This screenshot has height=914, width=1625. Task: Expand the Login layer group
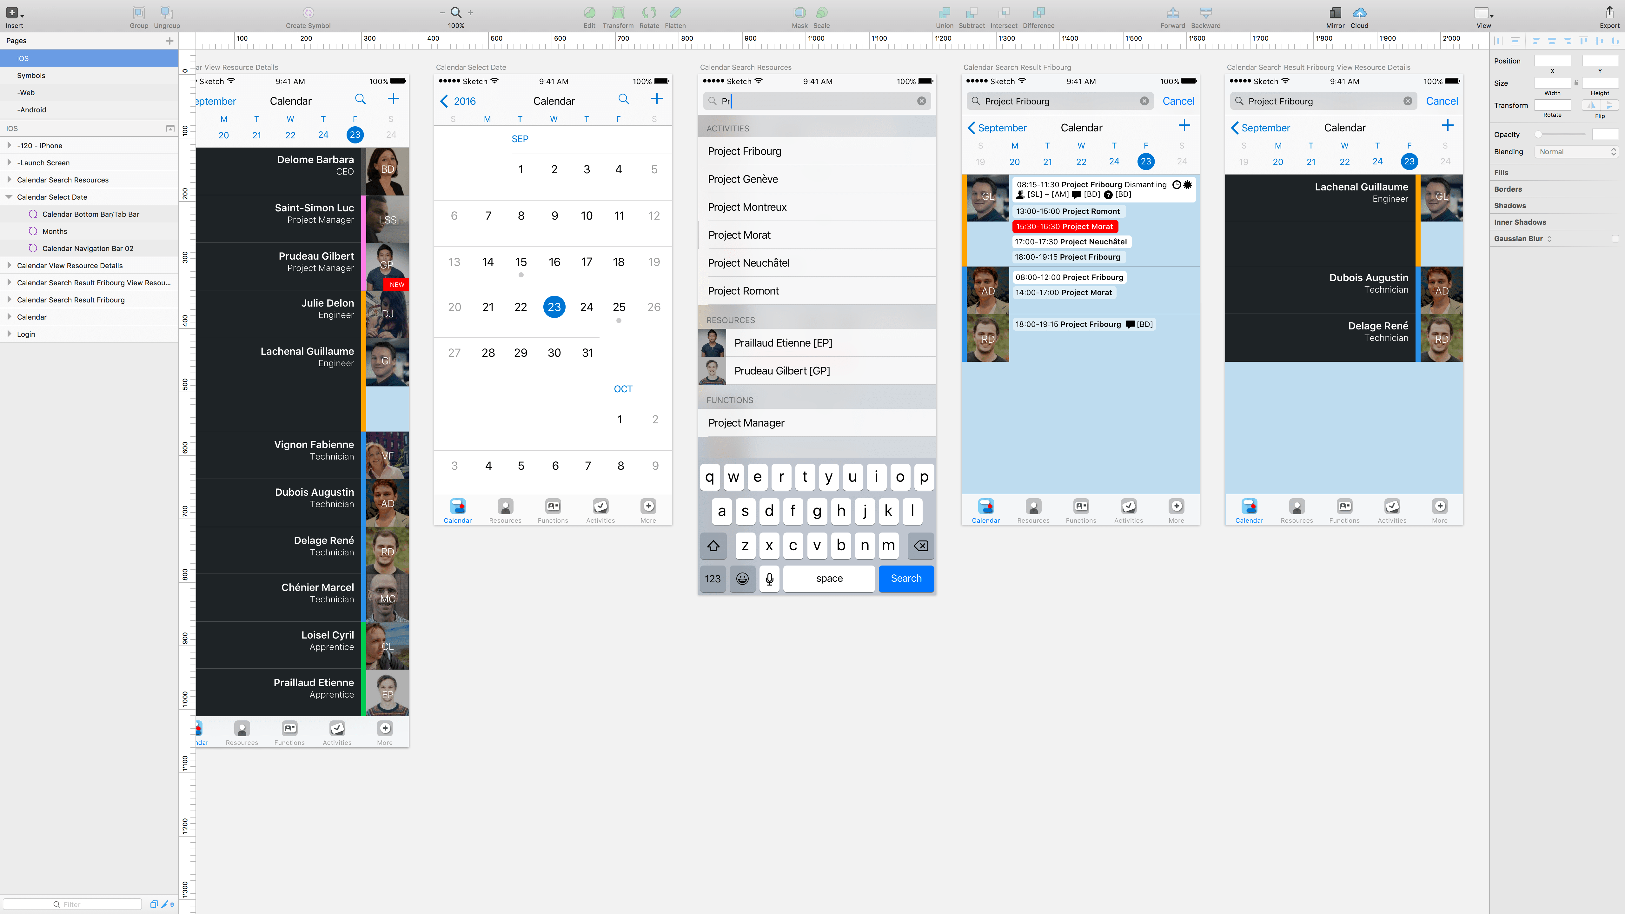click(9, 334)
